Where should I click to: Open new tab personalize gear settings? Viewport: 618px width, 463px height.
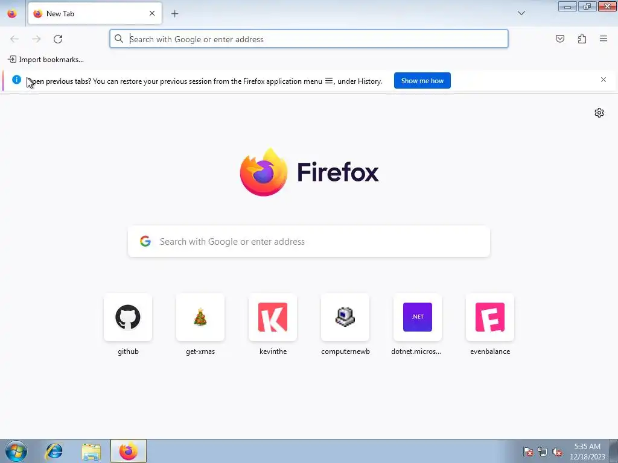tap(599, 113)
